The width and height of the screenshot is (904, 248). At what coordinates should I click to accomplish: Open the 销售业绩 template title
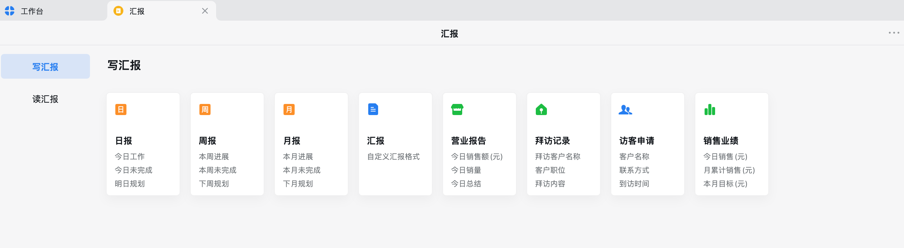point(721,140)
